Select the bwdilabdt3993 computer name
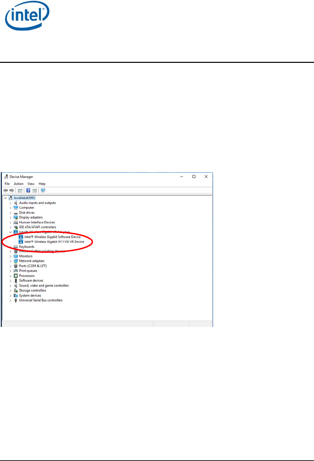This screenshot has width=314, height=461. tap(25, 198)
